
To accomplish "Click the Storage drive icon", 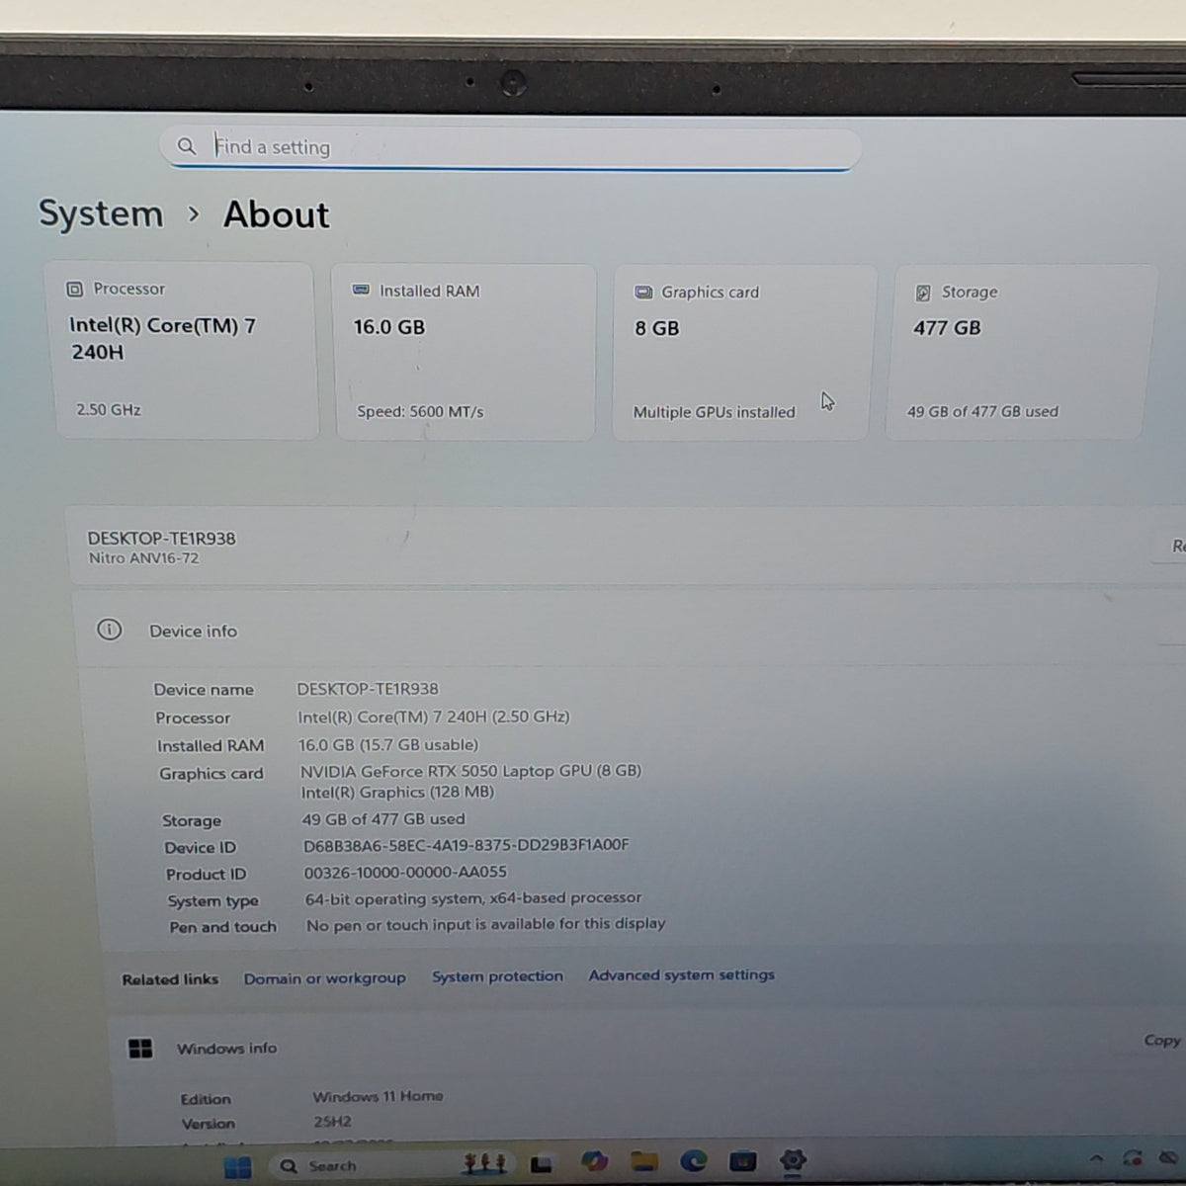I will [x=923, y=293].
